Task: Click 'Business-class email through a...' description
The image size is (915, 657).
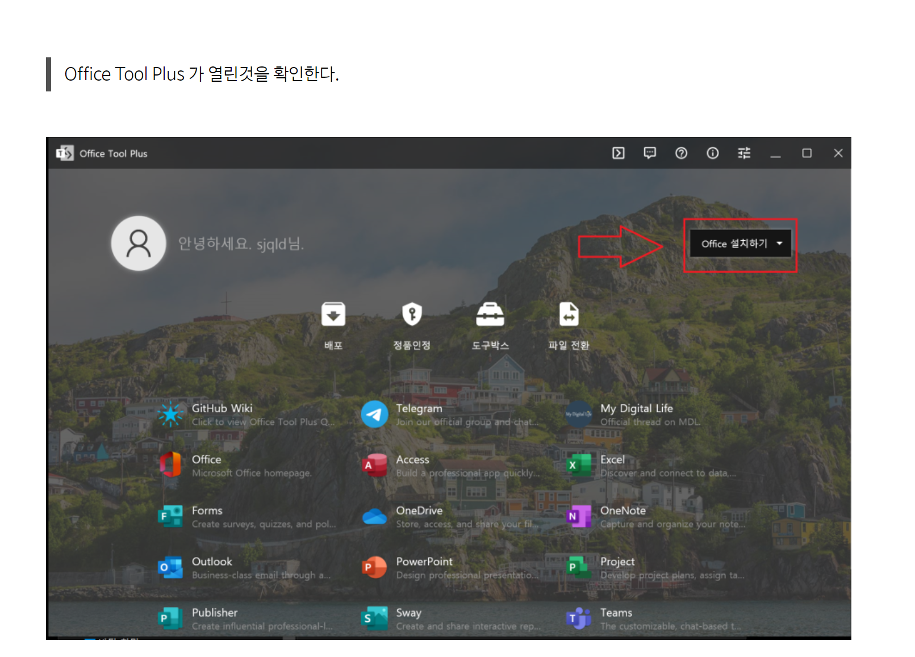Action: coord(261,575)
